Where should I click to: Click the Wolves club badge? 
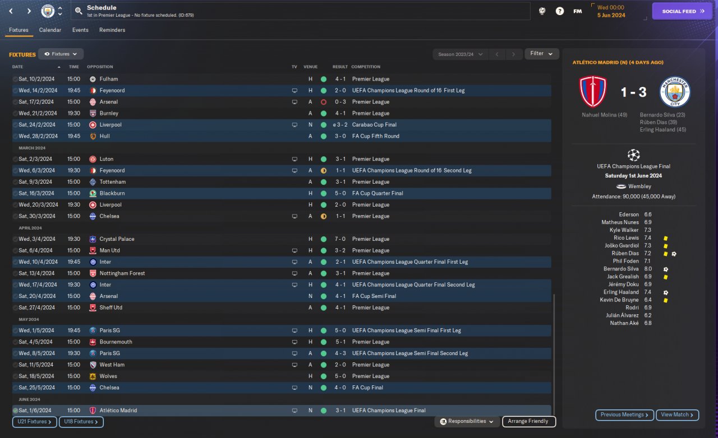[x=93, y=376]
